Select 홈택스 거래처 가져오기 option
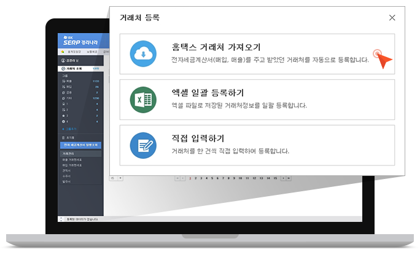This screenshot has width=420, height=255. pos(217,47)
